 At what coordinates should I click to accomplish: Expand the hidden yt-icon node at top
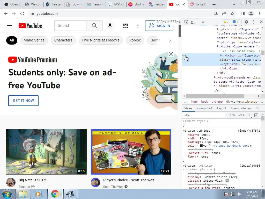tap(218, 29)
